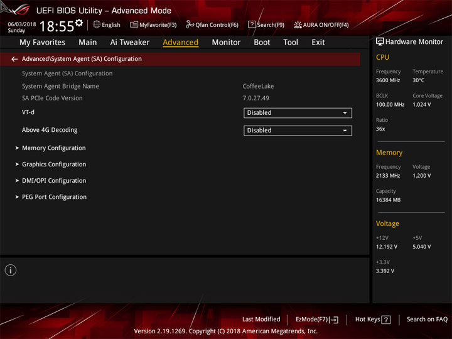Click +3.3V reading 3.392 V
This screenshot has height=339, width=452.
click(x=385, y=271)
